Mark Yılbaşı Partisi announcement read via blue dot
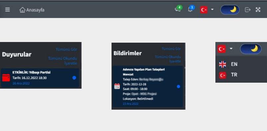The height and width of the screenshot is (131, 267). pos(74,78)
